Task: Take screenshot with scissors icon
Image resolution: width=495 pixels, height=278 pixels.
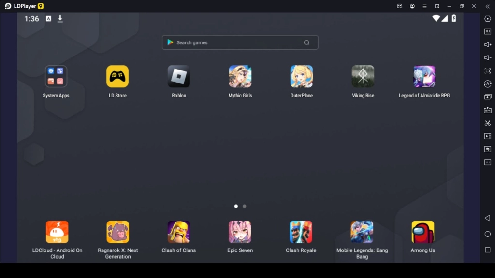Action: (487, 123)
